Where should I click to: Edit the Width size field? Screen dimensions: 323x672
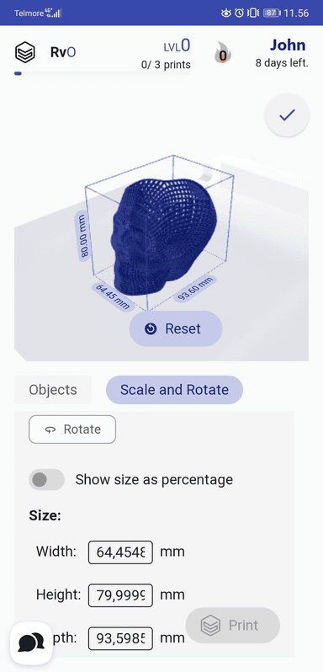coord(120,552)
